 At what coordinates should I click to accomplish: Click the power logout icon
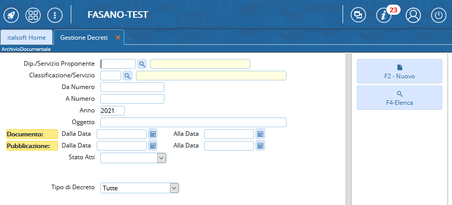(x=439, y=15)
